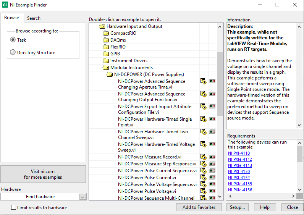Viewport: 304px width, 215px height.
Task: Open the NI PXI-4110 device link
Action: 239,153
